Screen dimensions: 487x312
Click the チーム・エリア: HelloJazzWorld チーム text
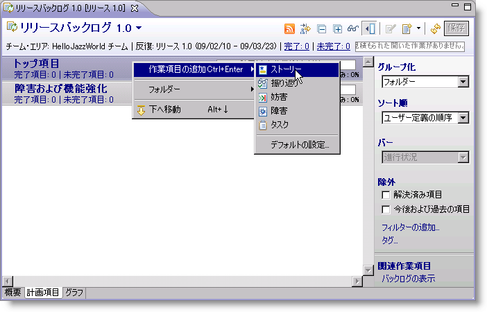(x=67, y=46)
